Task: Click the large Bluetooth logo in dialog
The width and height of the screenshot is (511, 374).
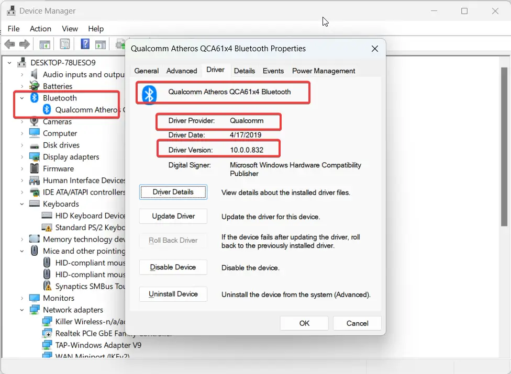Action: (149, 94)
